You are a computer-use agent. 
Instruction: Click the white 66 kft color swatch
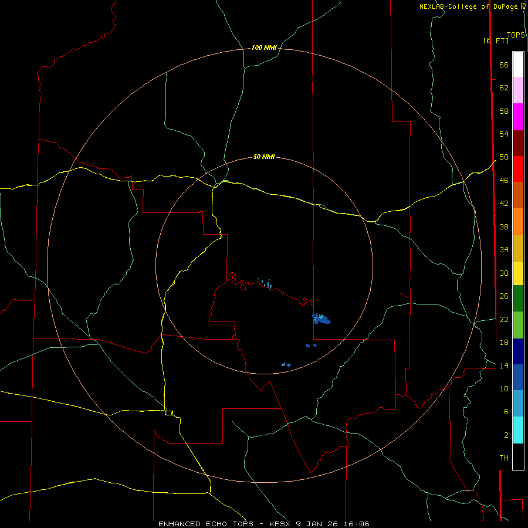pyautogui.click(x=518, y=65)
